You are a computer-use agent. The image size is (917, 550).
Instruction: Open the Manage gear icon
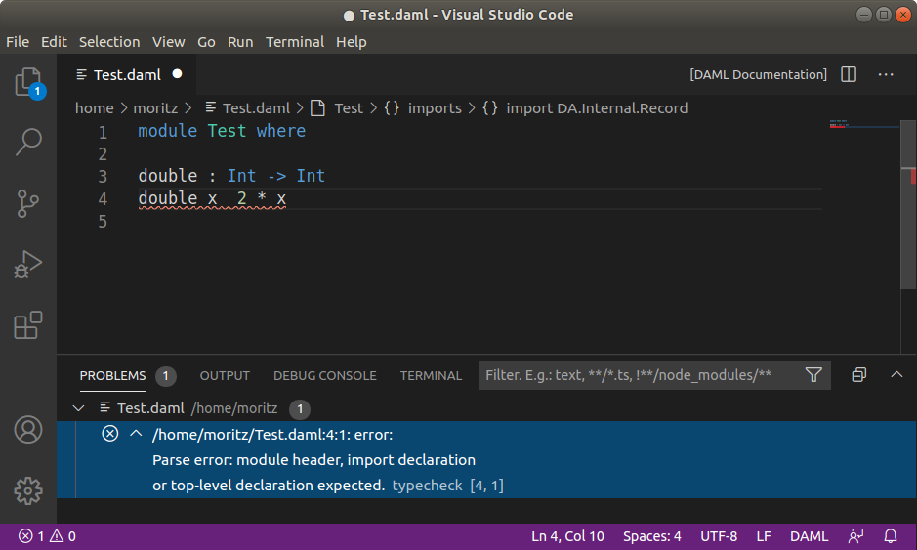pyautogui.click(x=28, y=489)
